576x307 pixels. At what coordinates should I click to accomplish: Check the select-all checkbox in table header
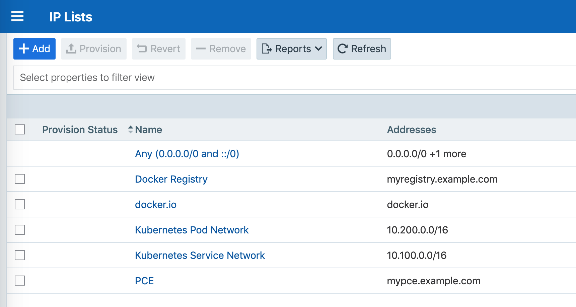pyautogui.click(x=19, y=129)
